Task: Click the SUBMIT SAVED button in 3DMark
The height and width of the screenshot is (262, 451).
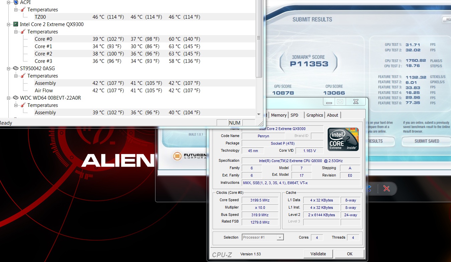Action: click(427, 141)
